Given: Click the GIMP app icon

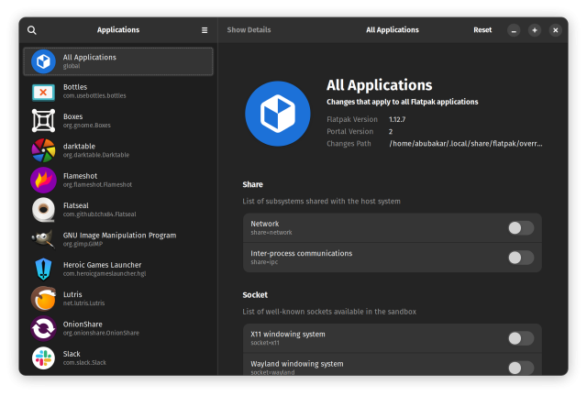Looking at the screenshot, I should coord(43,239).
